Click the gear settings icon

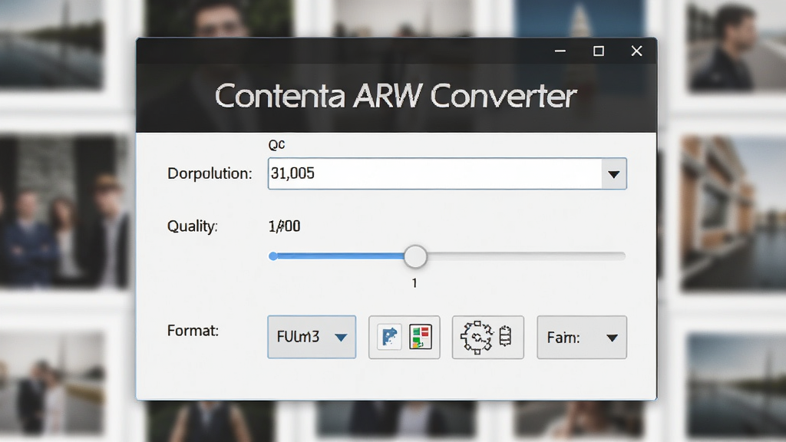pyautogui.click(x=477, y=338)
